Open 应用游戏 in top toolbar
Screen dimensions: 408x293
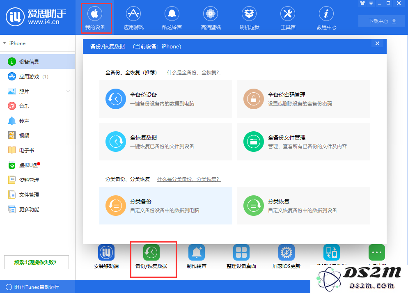(133, 18)
